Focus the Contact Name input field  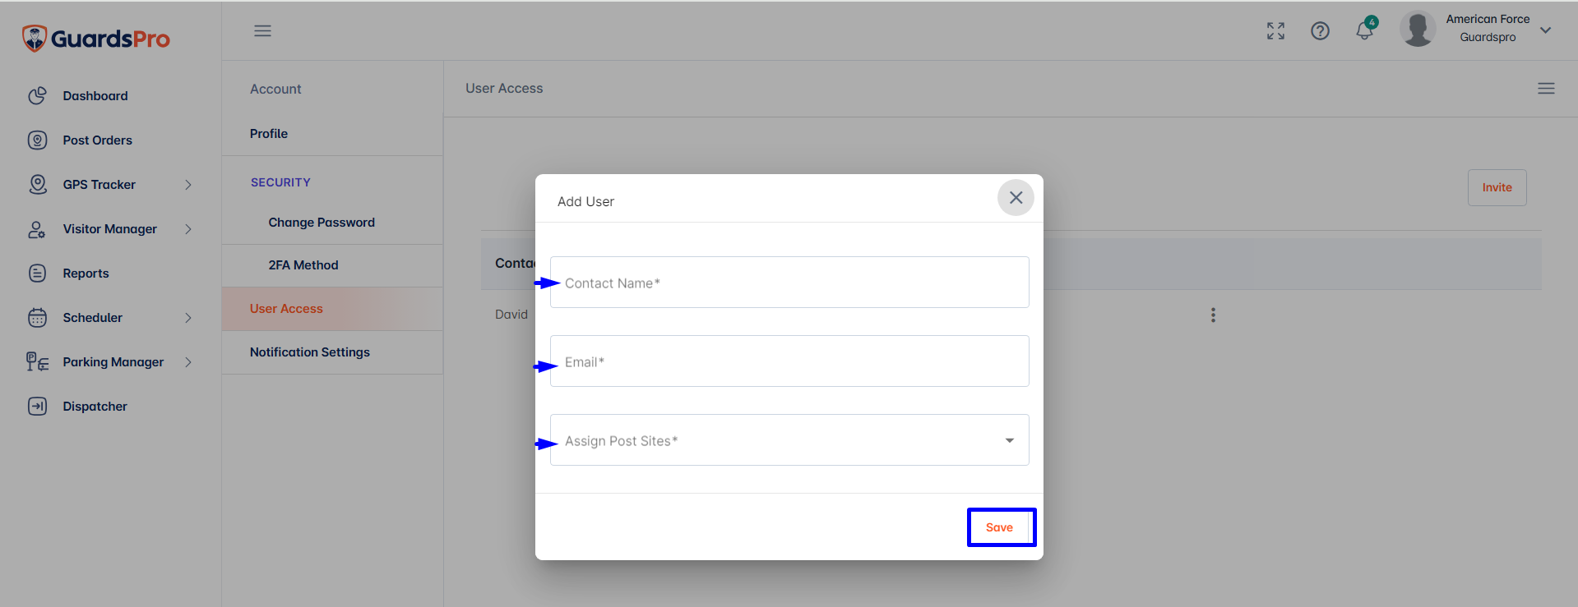(789, 282)
